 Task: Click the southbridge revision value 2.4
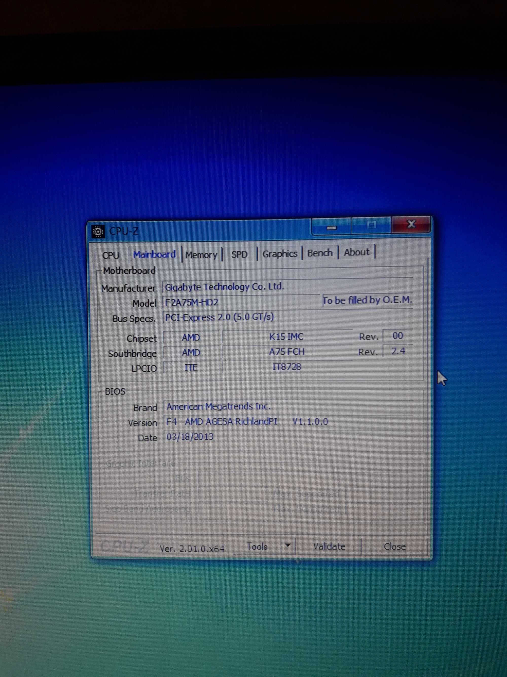(x=398, y=351)
